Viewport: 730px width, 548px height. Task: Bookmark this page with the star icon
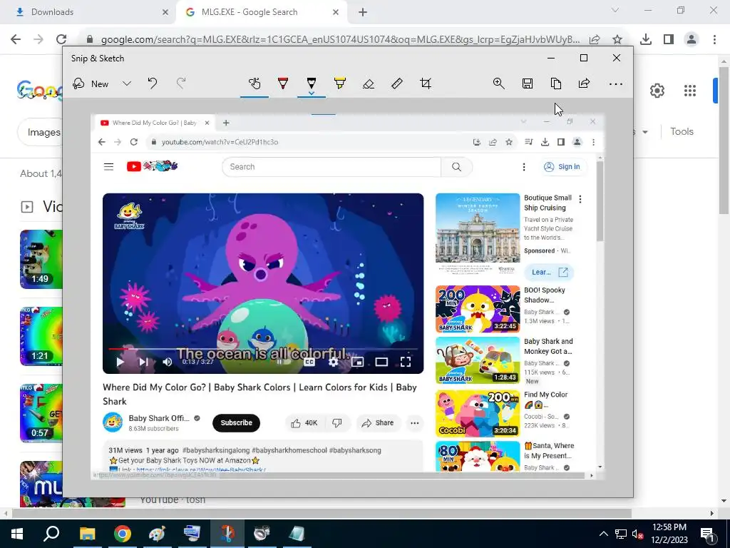(x=617, y=40)
